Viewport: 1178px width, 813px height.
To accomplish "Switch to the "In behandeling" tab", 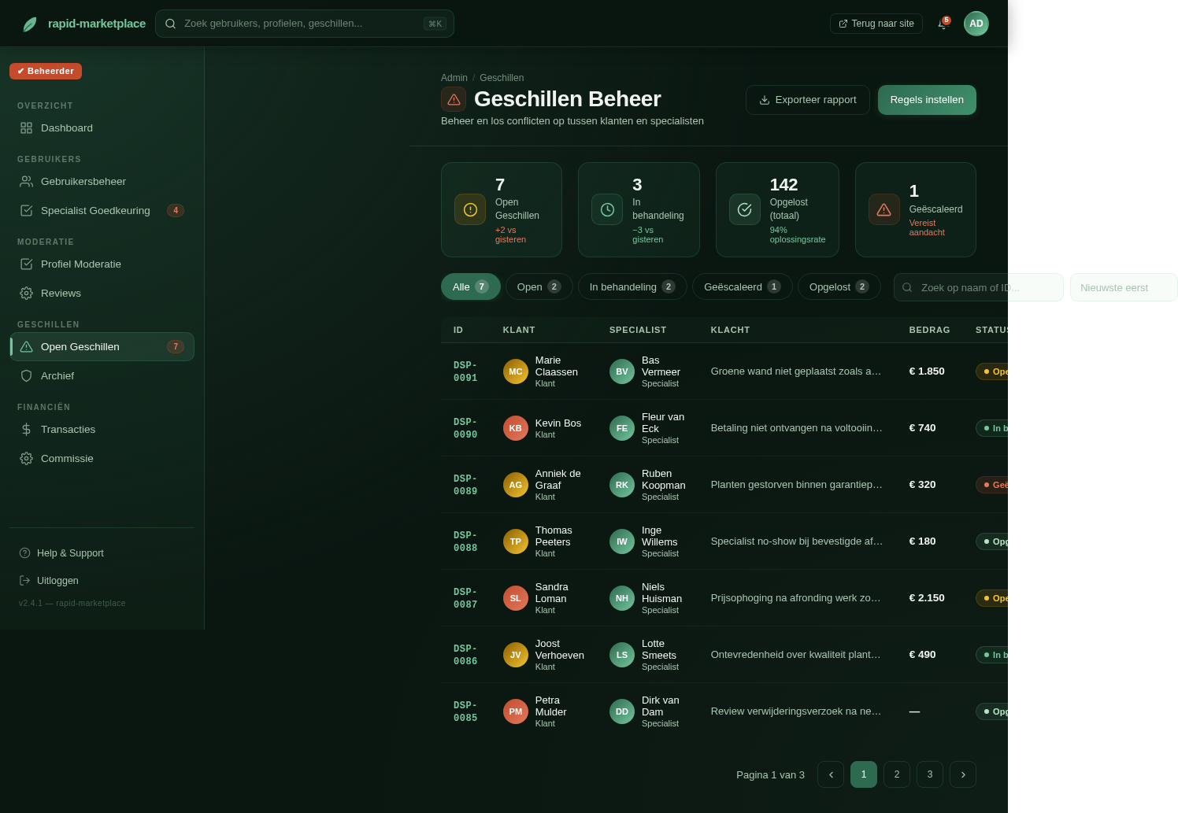I will [x=632, y=286].
